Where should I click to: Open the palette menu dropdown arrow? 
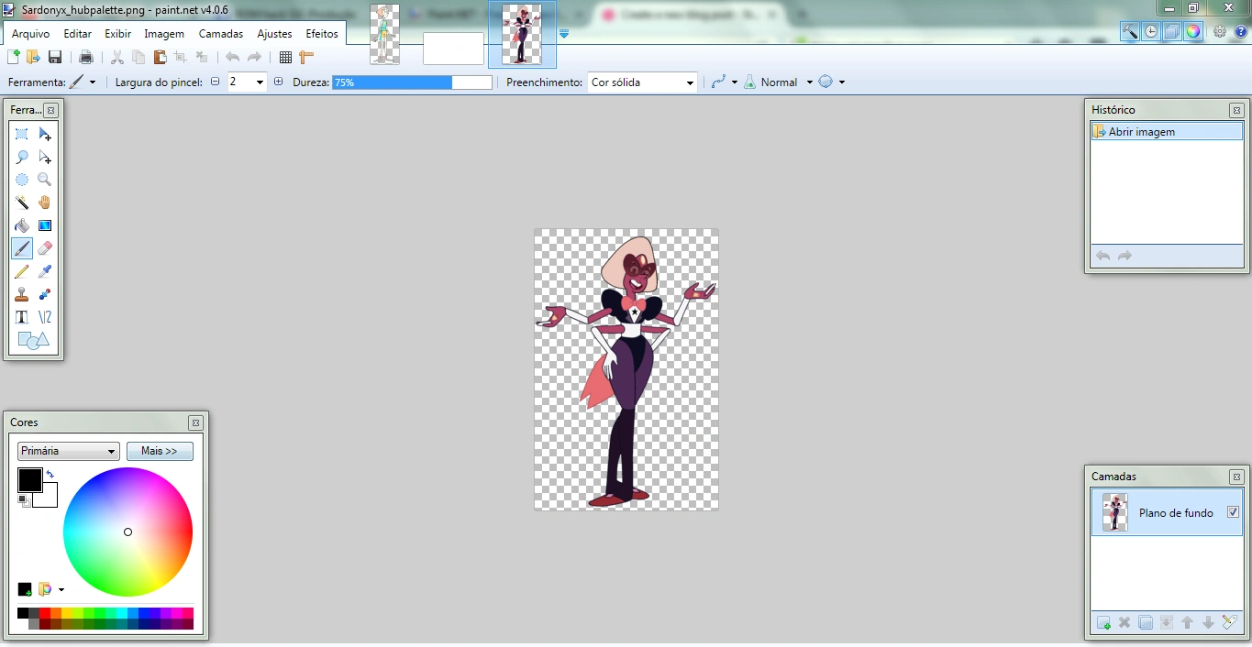click(61, 589)
